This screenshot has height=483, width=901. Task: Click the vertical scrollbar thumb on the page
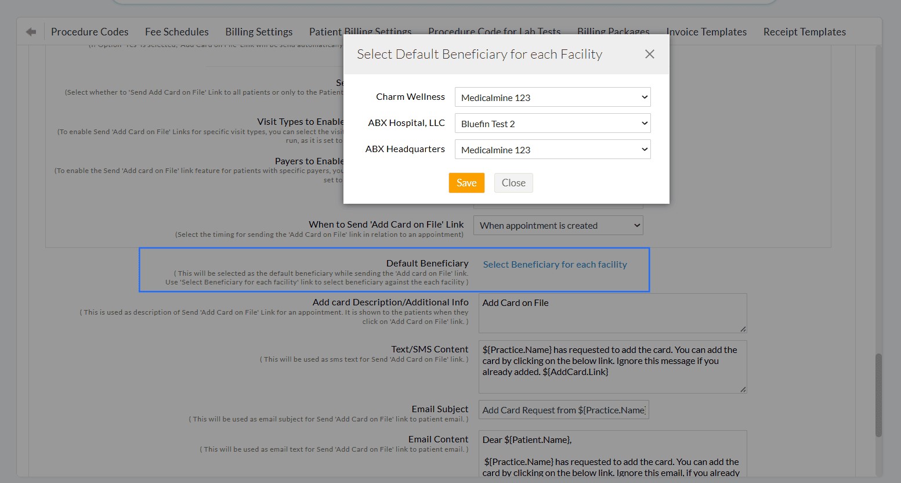pos(878,395)
